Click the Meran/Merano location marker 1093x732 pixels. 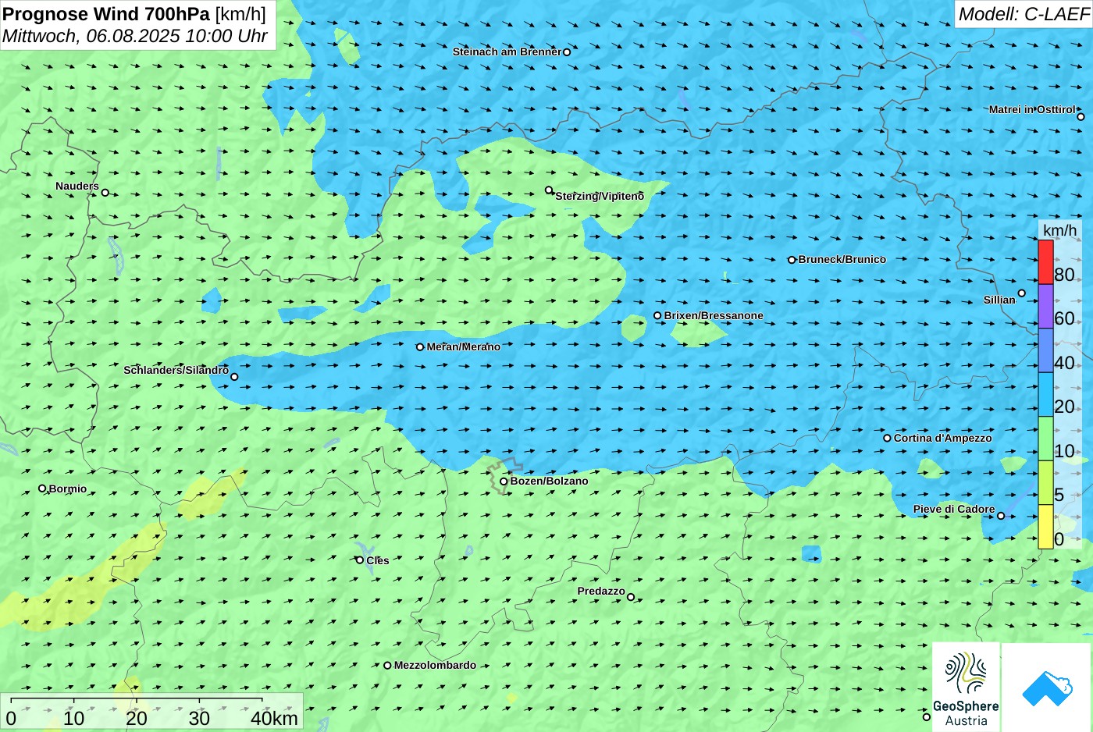click(x=420, y=347)
